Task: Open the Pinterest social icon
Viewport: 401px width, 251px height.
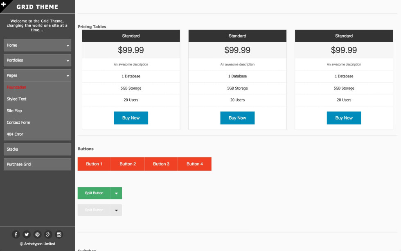Action: pyautogui.click(x=37, y=234)
